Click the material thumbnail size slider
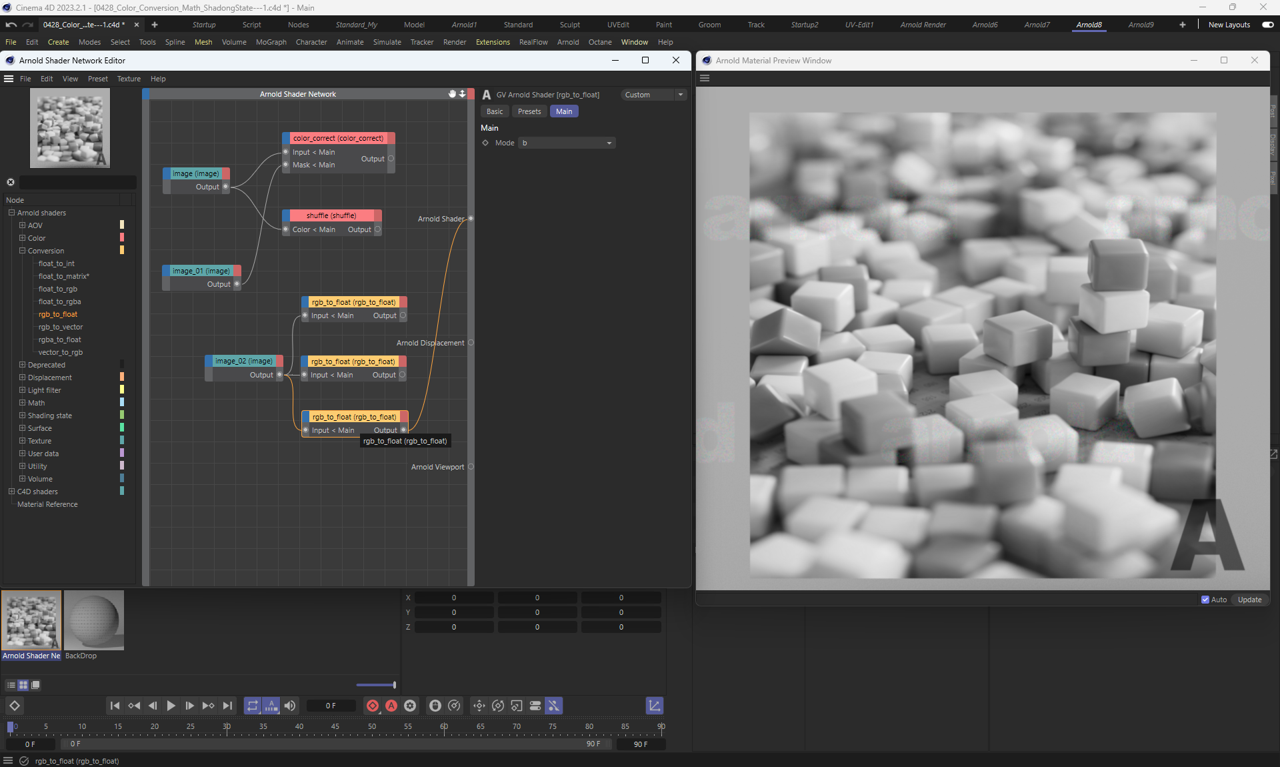This screenshot has height=767, width=1280. click(x=376, y=685)
